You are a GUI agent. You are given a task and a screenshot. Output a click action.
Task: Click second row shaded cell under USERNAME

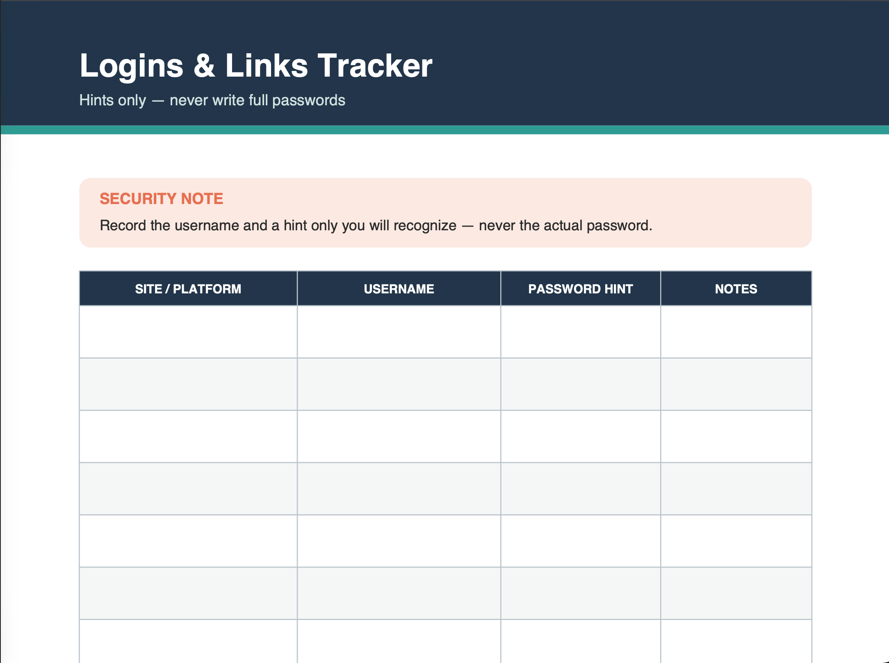(399, 384)
